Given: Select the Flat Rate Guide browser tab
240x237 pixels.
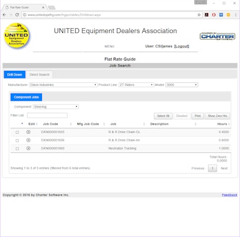Looking at the screenshot, I should click(x=25, y=7).
